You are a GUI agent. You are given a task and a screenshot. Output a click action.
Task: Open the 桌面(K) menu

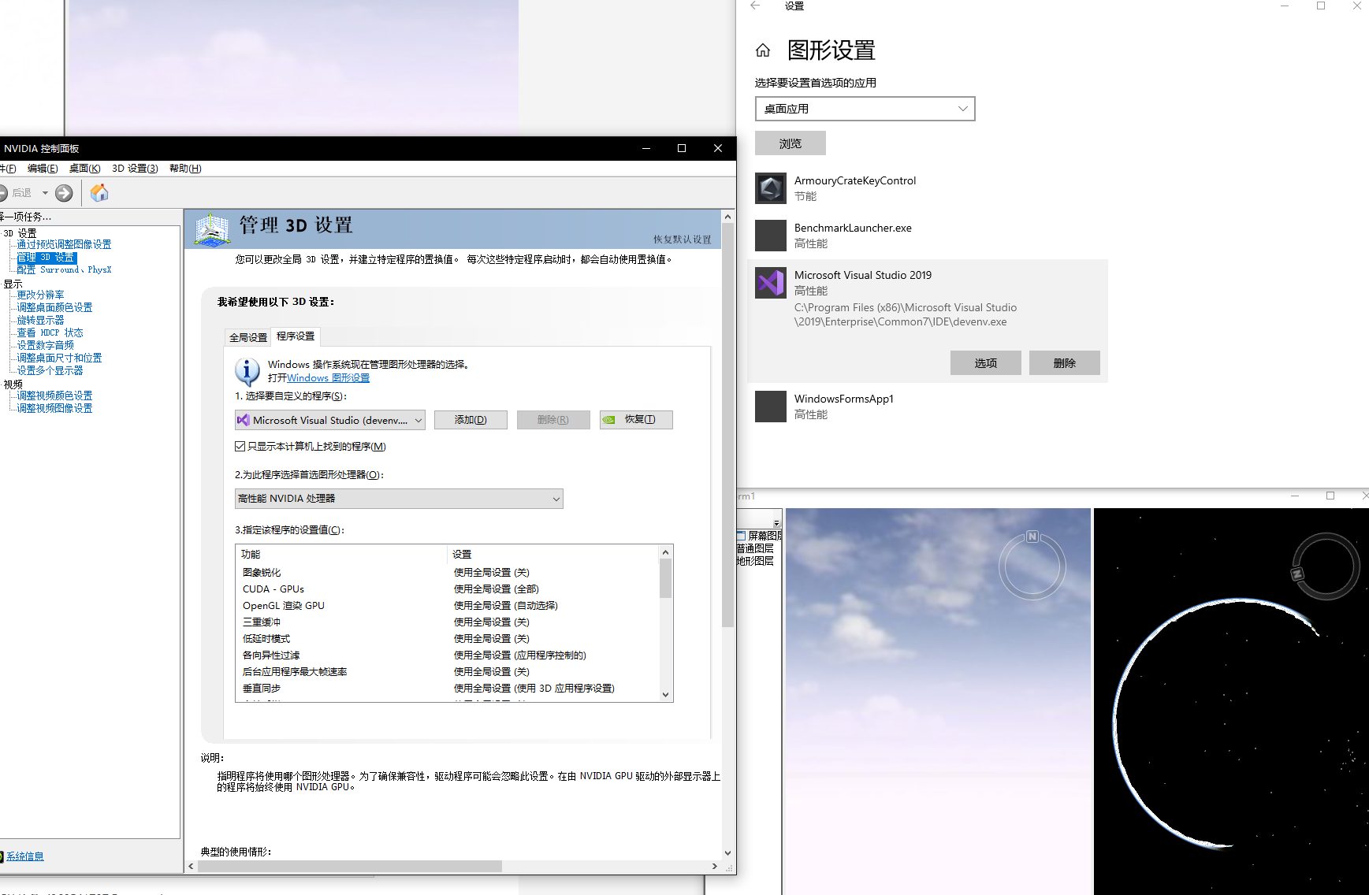tap(84, 169)
